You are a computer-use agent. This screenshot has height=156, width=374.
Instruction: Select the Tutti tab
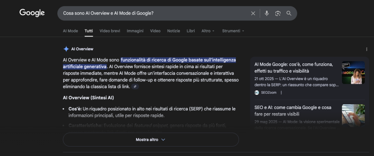(89, 31)
